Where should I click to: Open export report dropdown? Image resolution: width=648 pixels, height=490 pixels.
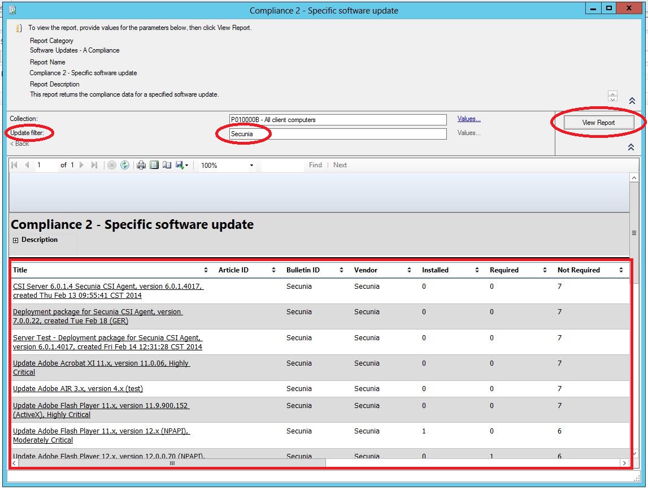pyautogui.click(x=182, y=165)
